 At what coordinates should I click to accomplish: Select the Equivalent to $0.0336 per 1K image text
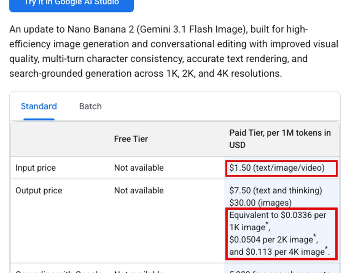(278, 221)
